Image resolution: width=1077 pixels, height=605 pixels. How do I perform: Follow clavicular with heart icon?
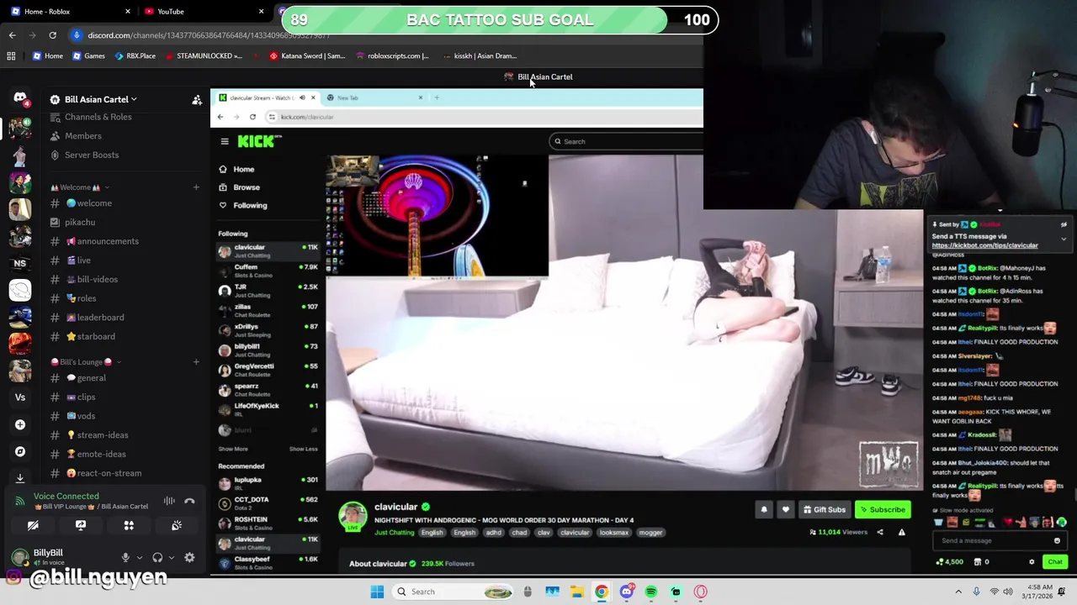785,509
